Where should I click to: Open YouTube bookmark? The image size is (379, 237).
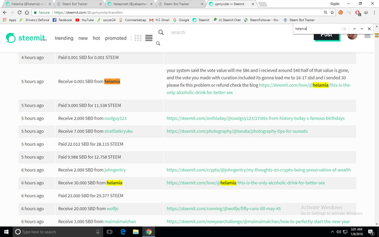[85, 20]
